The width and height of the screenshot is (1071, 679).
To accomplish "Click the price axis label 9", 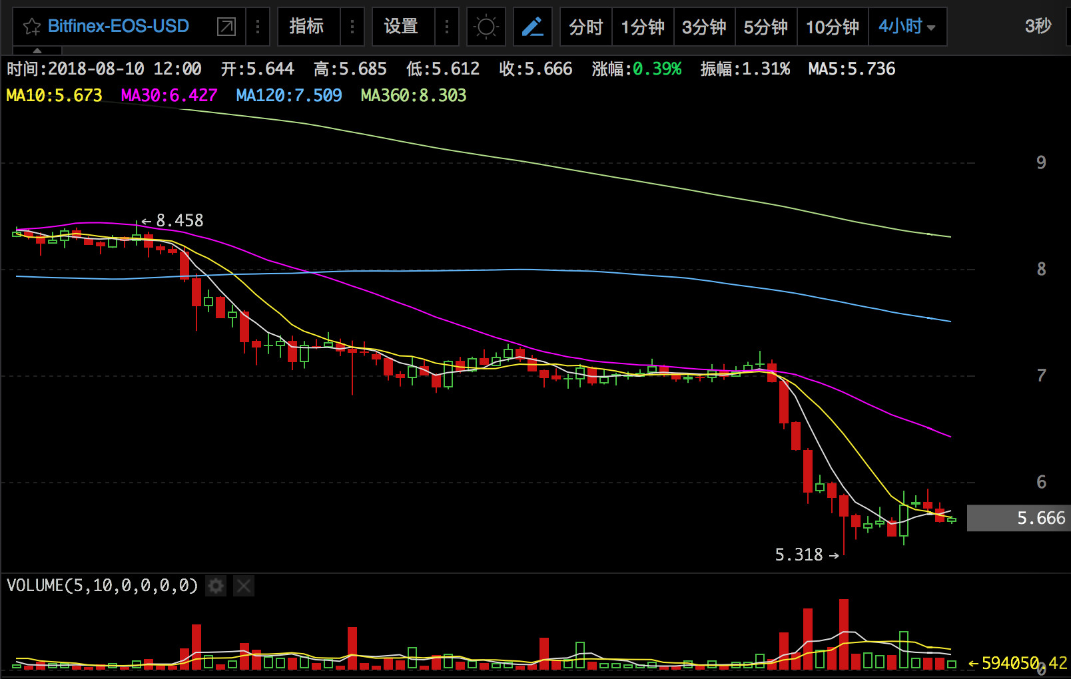I will 1041,162.
